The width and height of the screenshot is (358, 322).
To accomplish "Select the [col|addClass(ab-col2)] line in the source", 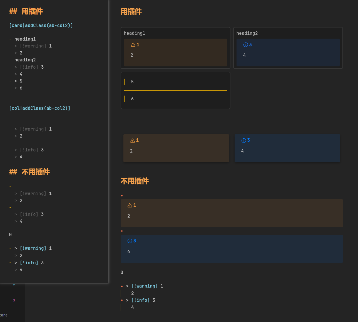I will [39, 108].
